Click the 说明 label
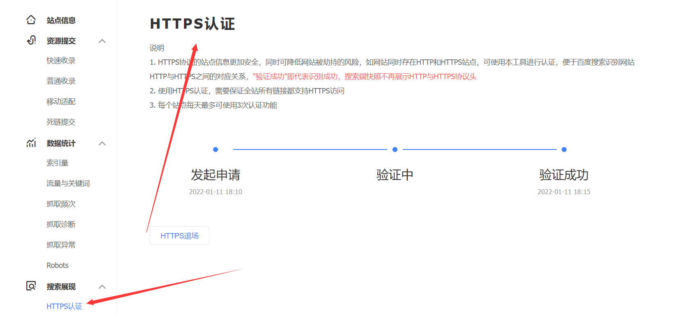The height and width of the screenshot is (315, 677). tap(157, 48)
